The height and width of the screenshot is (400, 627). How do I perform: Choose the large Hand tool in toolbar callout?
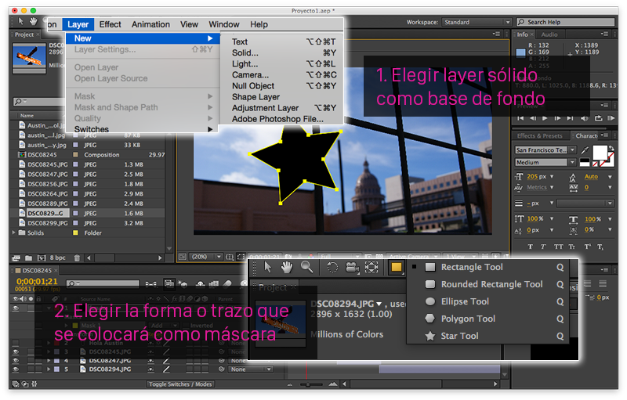point(286,267)
